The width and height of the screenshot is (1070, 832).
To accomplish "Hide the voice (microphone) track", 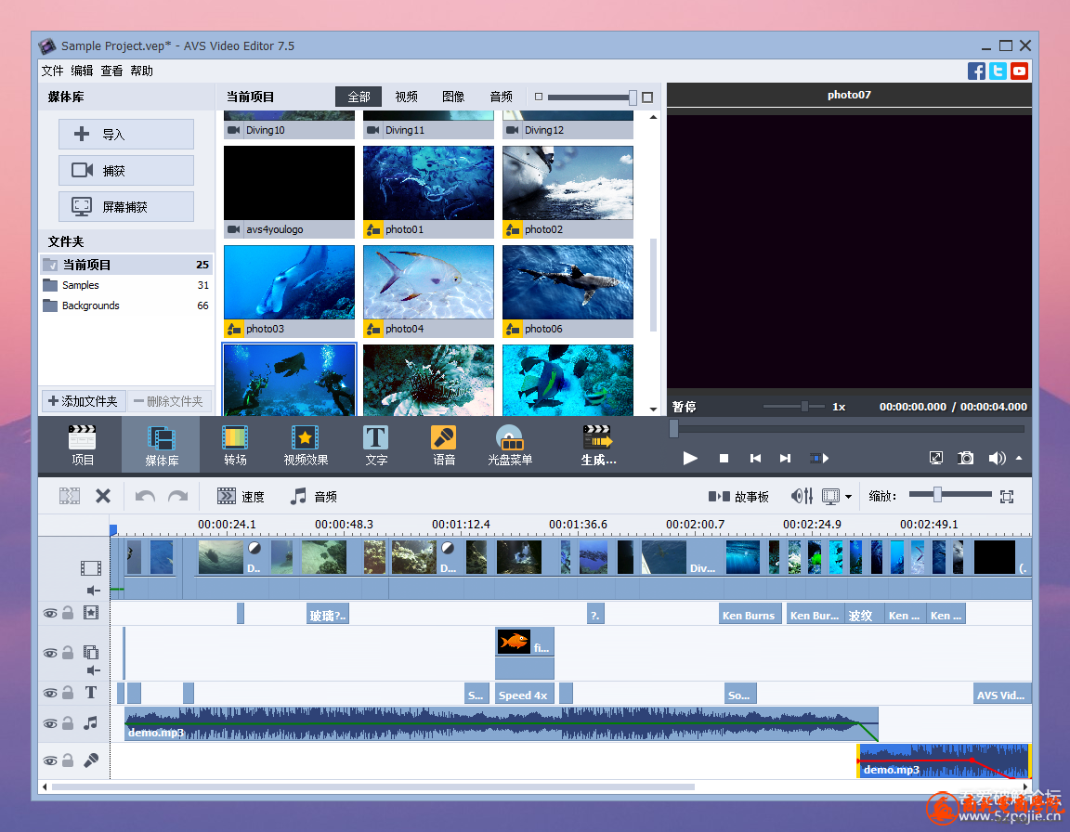I will point(50,760).
